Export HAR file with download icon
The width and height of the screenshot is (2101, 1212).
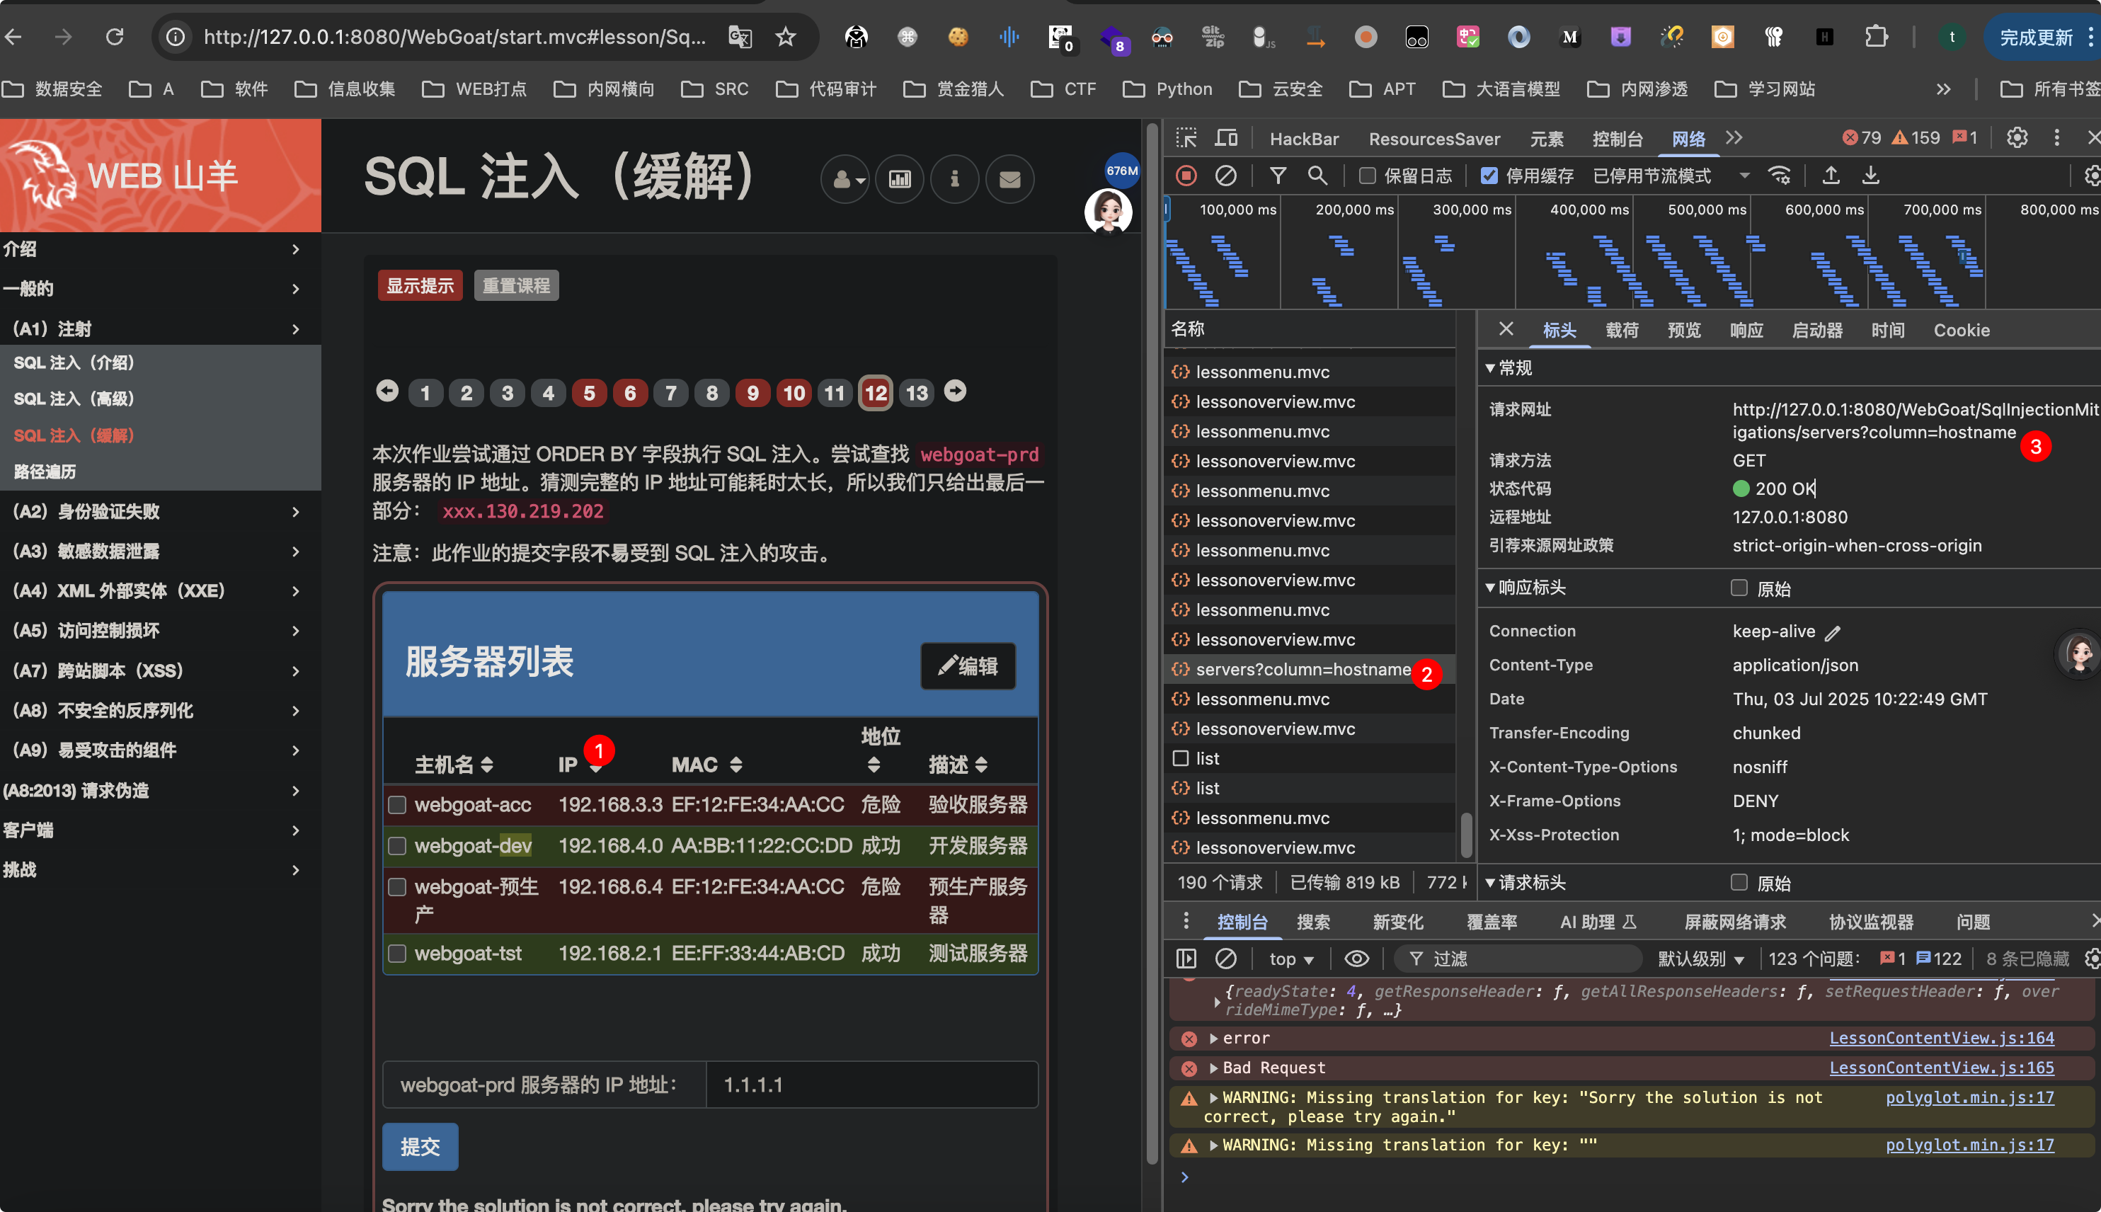coord(1870,176)
